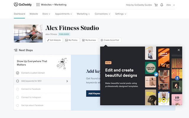Click the Twitter bird icon on template
The width and height of the screenshot is (189, 118).
click(x=156, y=74)
